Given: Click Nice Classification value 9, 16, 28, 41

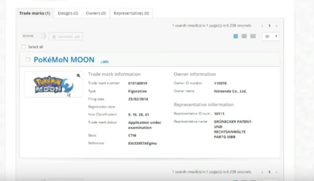Looking at the screenshot, I should (x=138, y=114).
